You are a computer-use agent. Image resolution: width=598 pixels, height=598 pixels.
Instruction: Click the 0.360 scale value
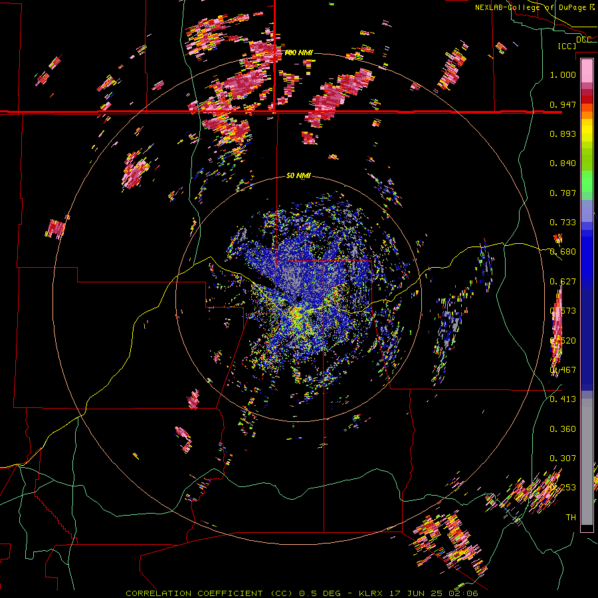[x=563, y=429]
